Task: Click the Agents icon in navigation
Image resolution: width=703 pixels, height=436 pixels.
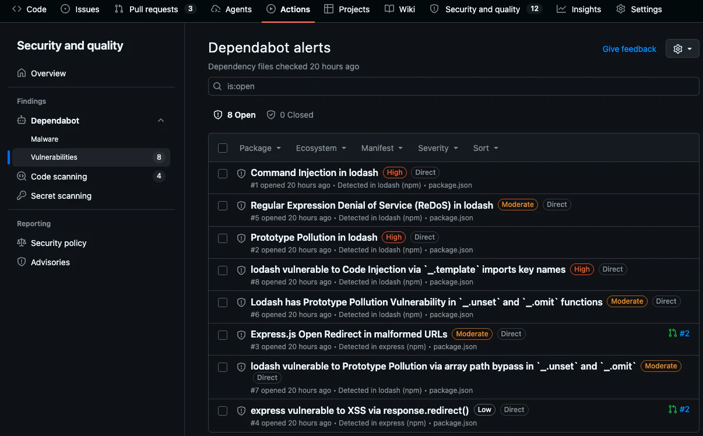Action: pos(216,9)
